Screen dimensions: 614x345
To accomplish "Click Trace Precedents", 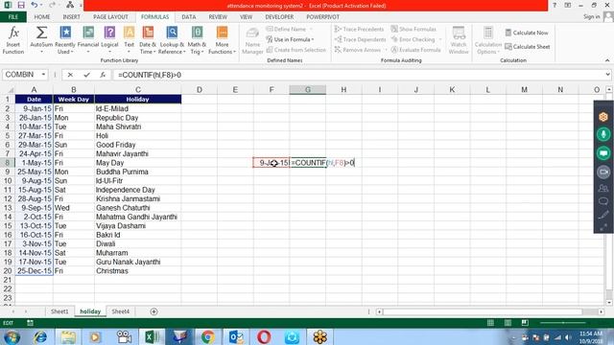I will point(359,29).
